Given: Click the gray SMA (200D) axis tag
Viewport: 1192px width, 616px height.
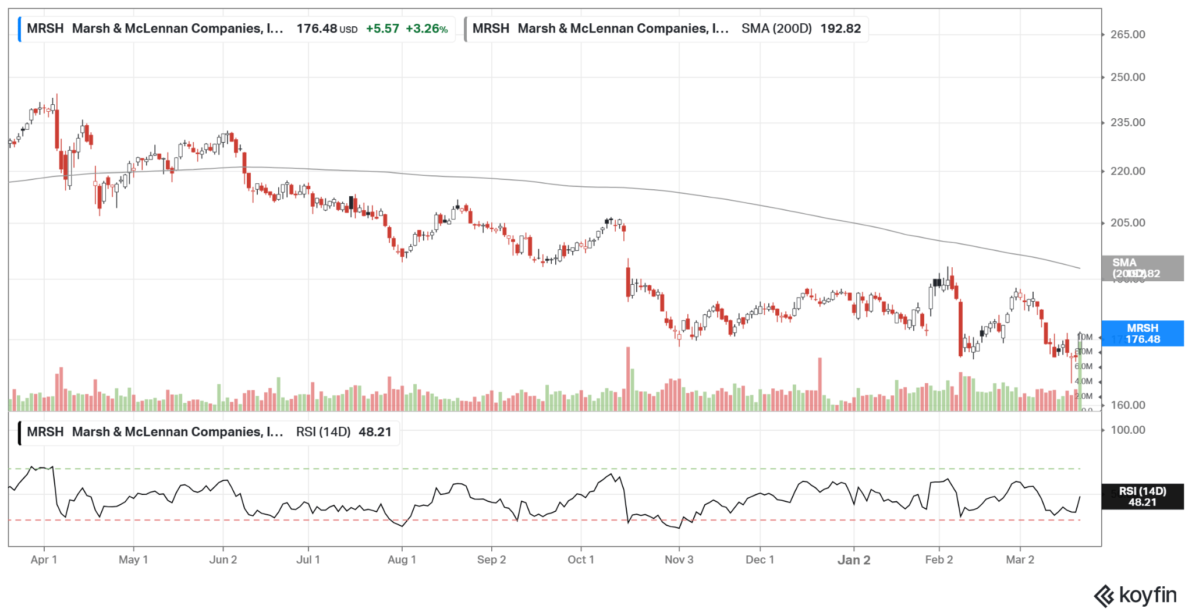Looking at the screenshot, I should pos(1143,268).
